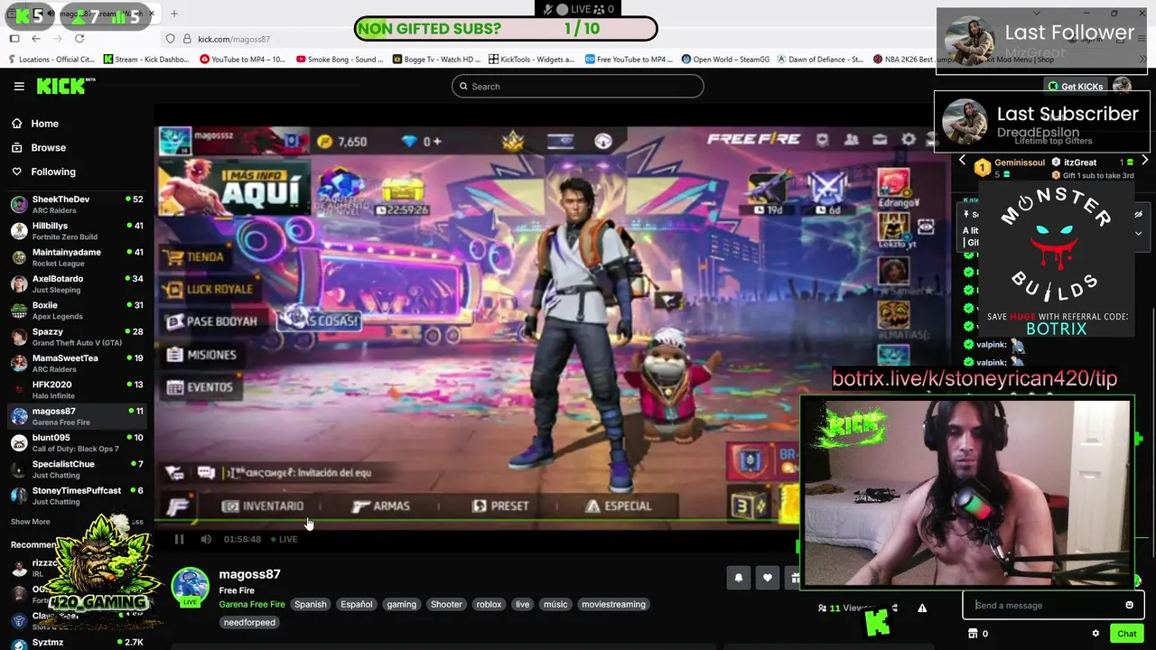Toggle channel notifications bell
The image size is (1156, 650).
coord(739,578)
